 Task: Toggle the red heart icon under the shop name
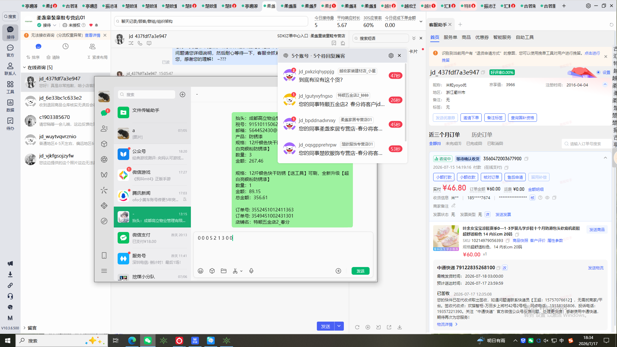coord(91,25)
